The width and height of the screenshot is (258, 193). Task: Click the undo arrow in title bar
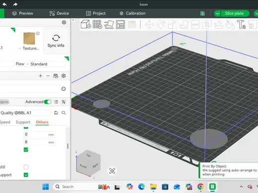[4, 4]
